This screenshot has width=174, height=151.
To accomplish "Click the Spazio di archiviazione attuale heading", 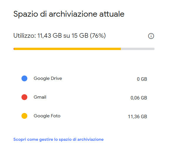I will coord(69,14).
